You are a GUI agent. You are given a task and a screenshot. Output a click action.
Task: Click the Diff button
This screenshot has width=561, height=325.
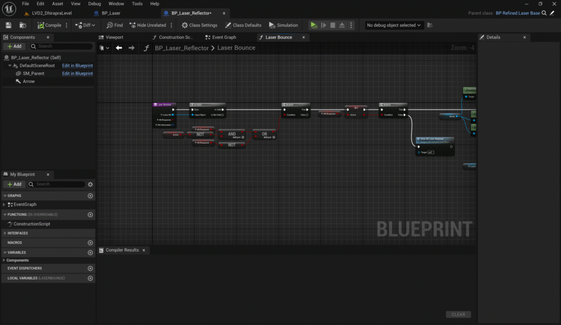(x=83, y=25)
